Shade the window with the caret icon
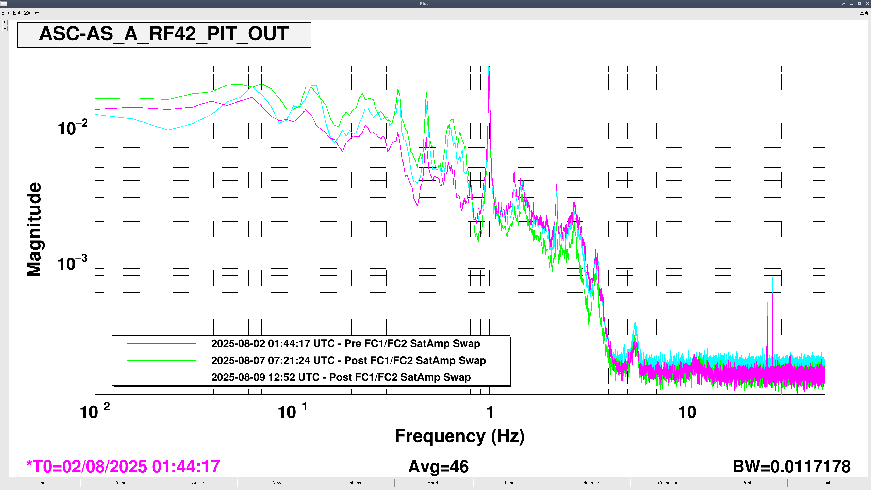The width and height of the screenshot is (871, 490). 844,4
